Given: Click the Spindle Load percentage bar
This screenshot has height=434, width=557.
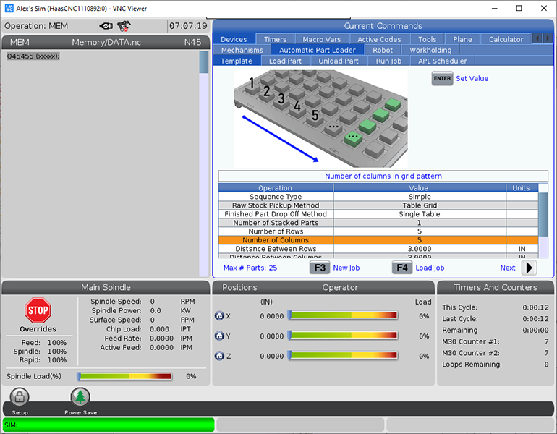Looking at the screenshot, I should [x=124, y=376].
